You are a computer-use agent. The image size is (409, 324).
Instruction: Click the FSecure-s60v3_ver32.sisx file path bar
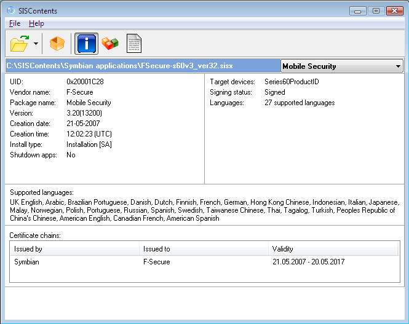[143, 66]
